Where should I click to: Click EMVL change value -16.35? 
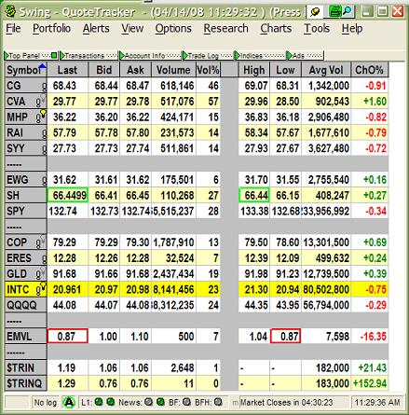tap(374, 337)
